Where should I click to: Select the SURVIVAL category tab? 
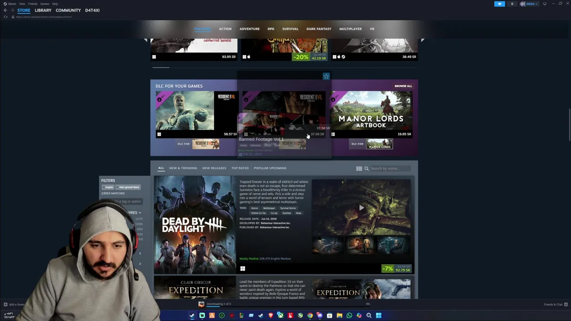click(290, 29)
